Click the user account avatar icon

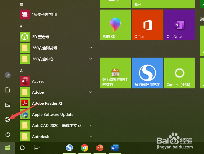pos(8,75)
